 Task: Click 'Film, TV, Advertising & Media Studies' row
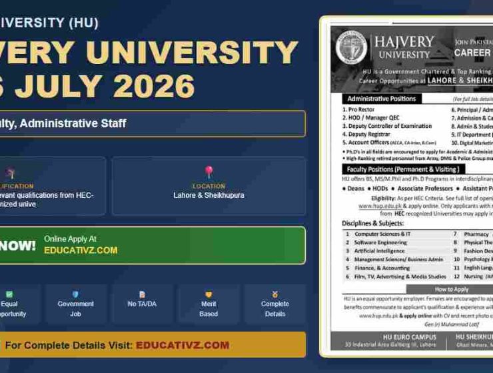point(400,276)
